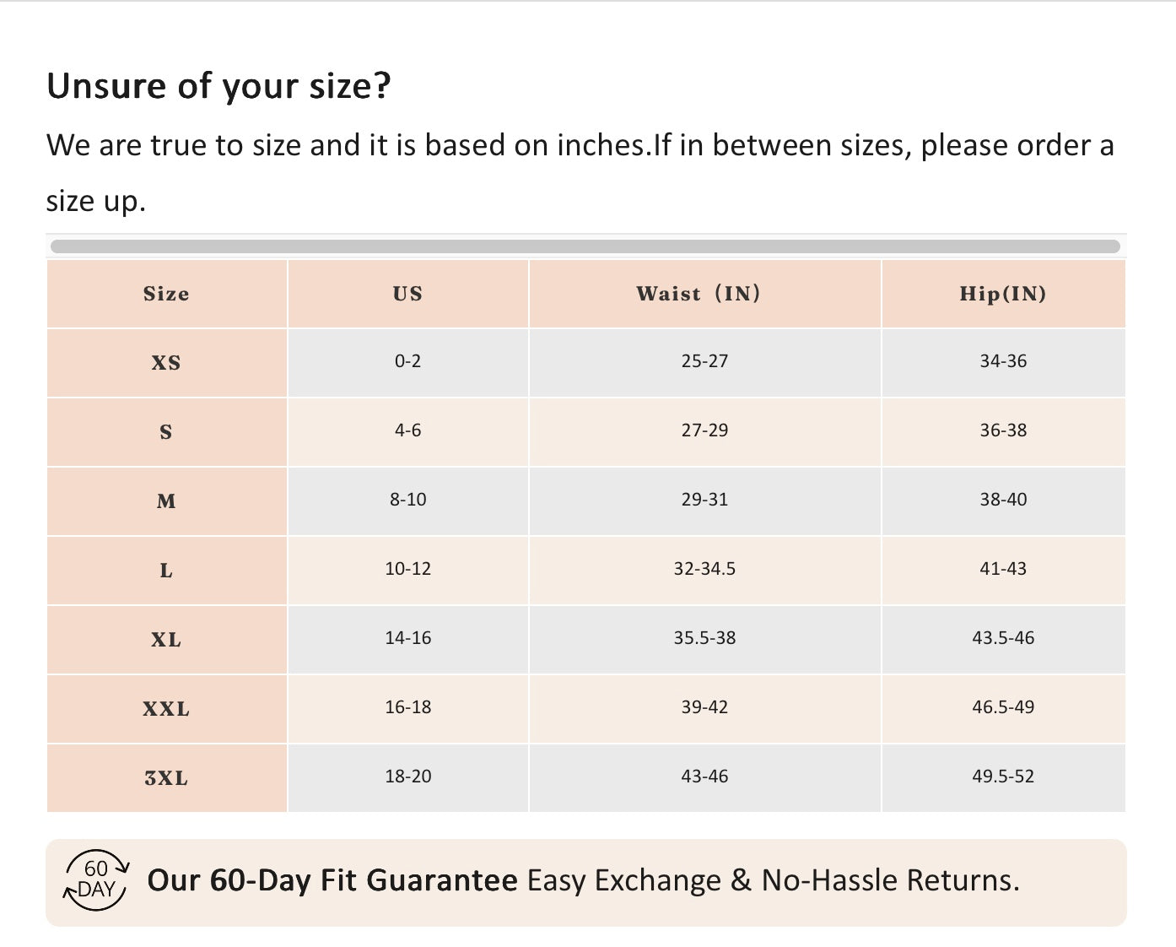Click the 49.5-52 hip measurement cell
This screenshot has height=947, width=1176.
1002,777
